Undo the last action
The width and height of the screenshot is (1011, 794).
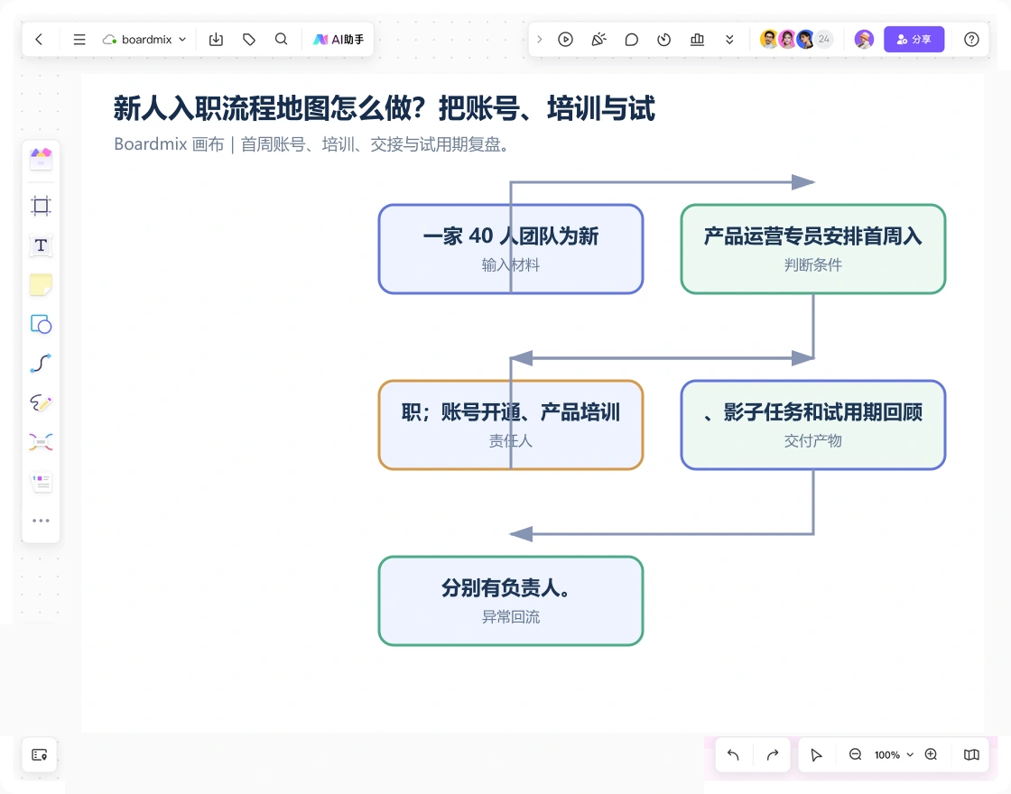click(x=733, y=754)
